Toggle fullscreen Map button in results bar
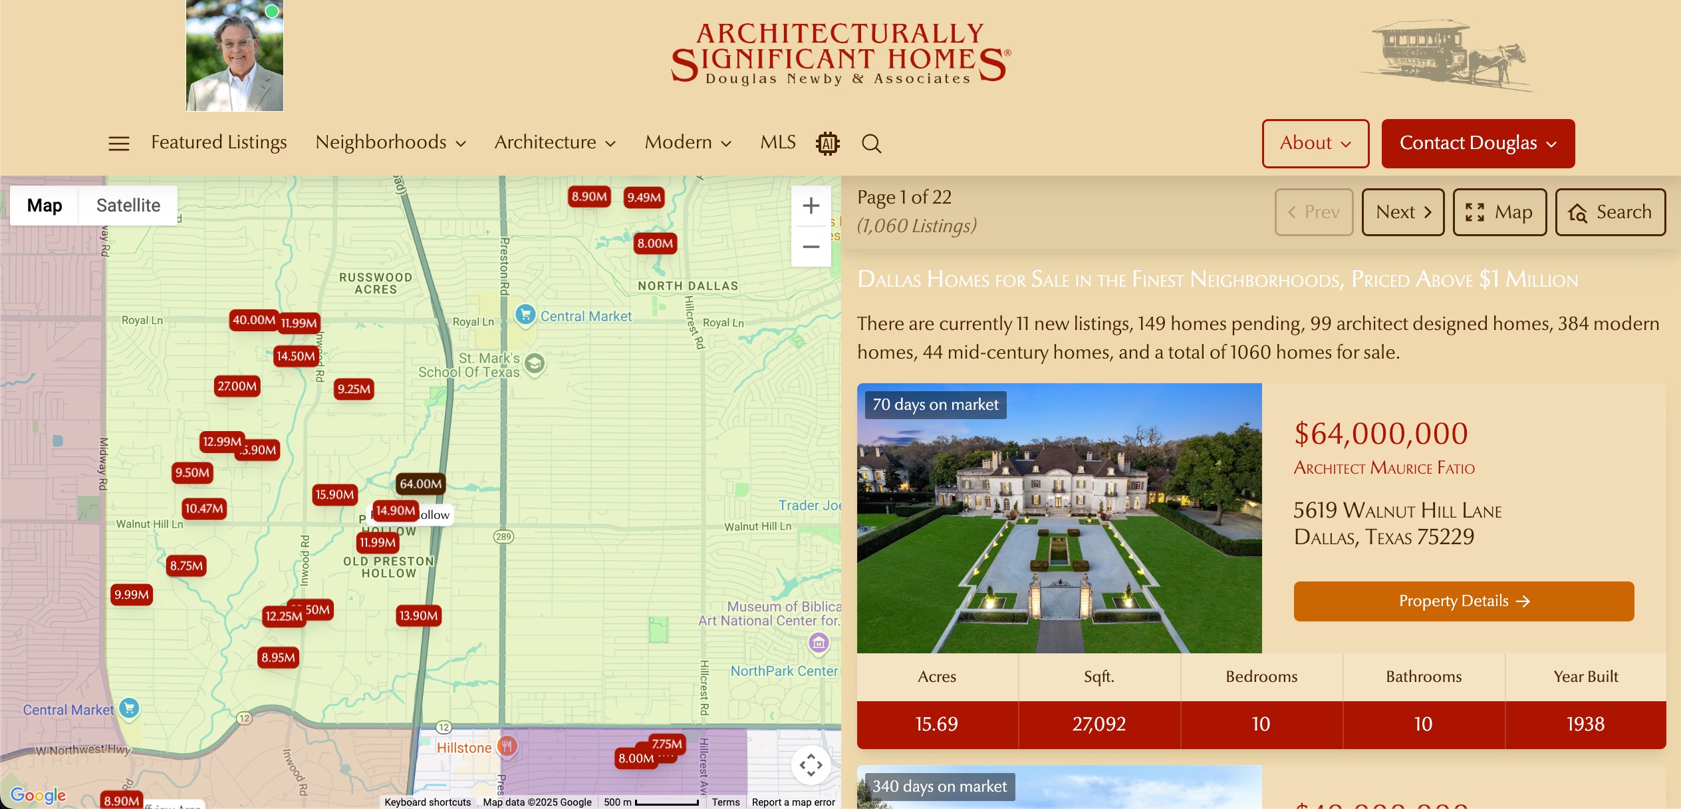The height and width of the screenshot is (809, 1681). tap(1499, 212)
